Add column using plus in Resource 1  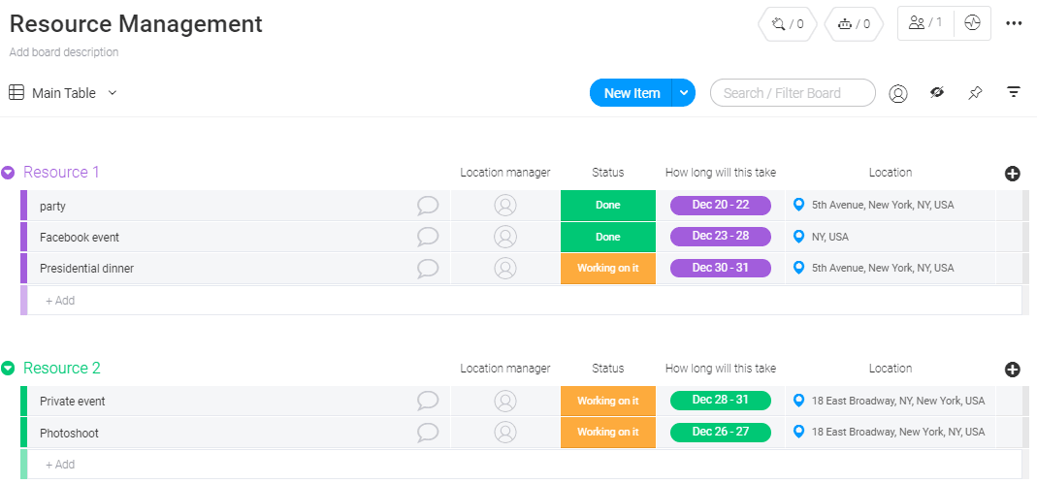click(x=1013, y=174)
